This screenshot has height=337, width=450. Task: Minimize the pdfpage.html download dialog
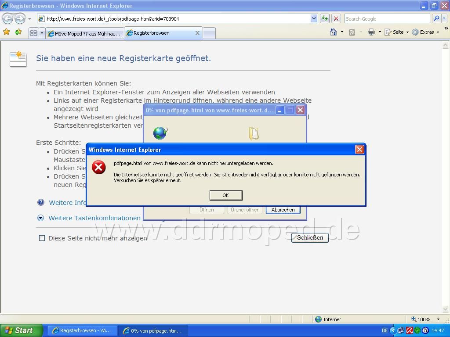click(x=280, y=110)
